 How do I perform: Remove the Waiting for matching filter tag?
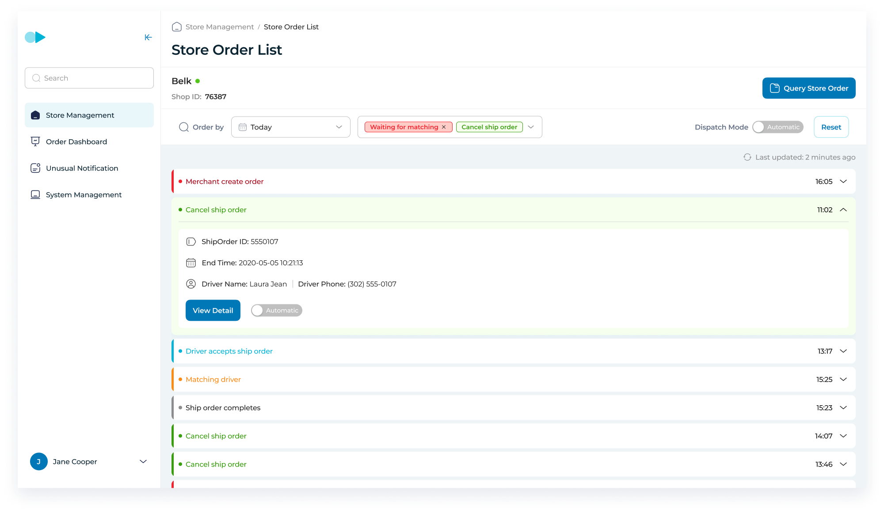tap(444, 127)
